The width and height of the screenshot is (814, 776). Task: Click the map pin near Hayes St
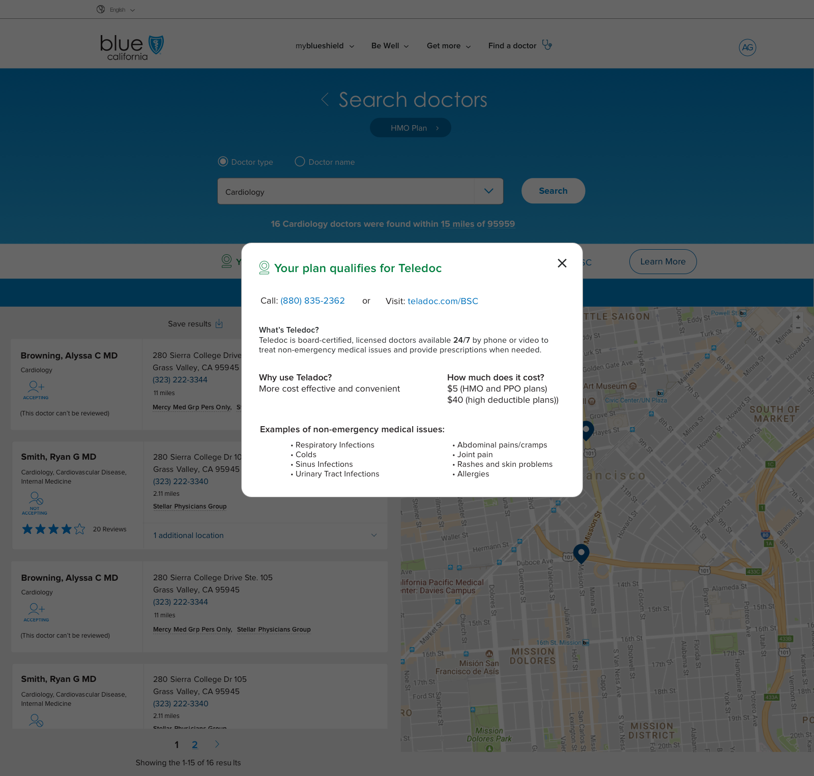coord(587,431)
